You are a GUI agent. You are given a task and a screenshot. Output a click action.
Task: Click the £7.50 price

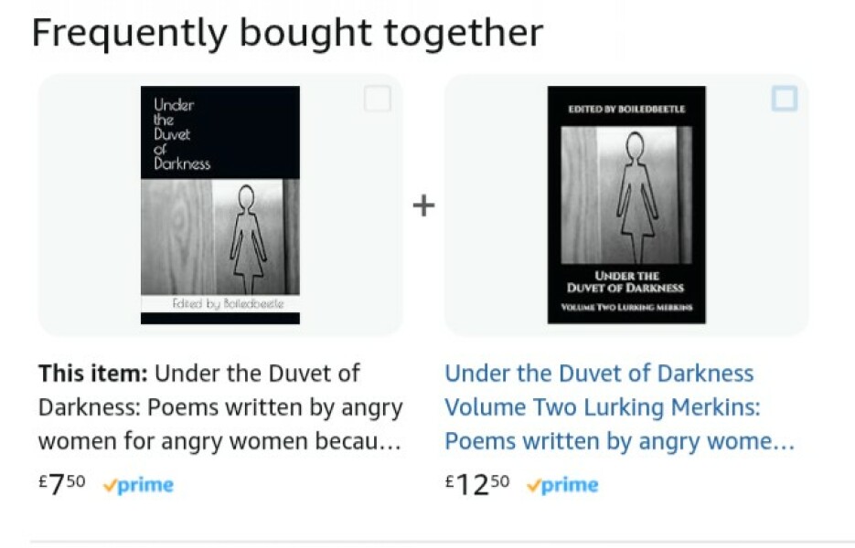62,485
